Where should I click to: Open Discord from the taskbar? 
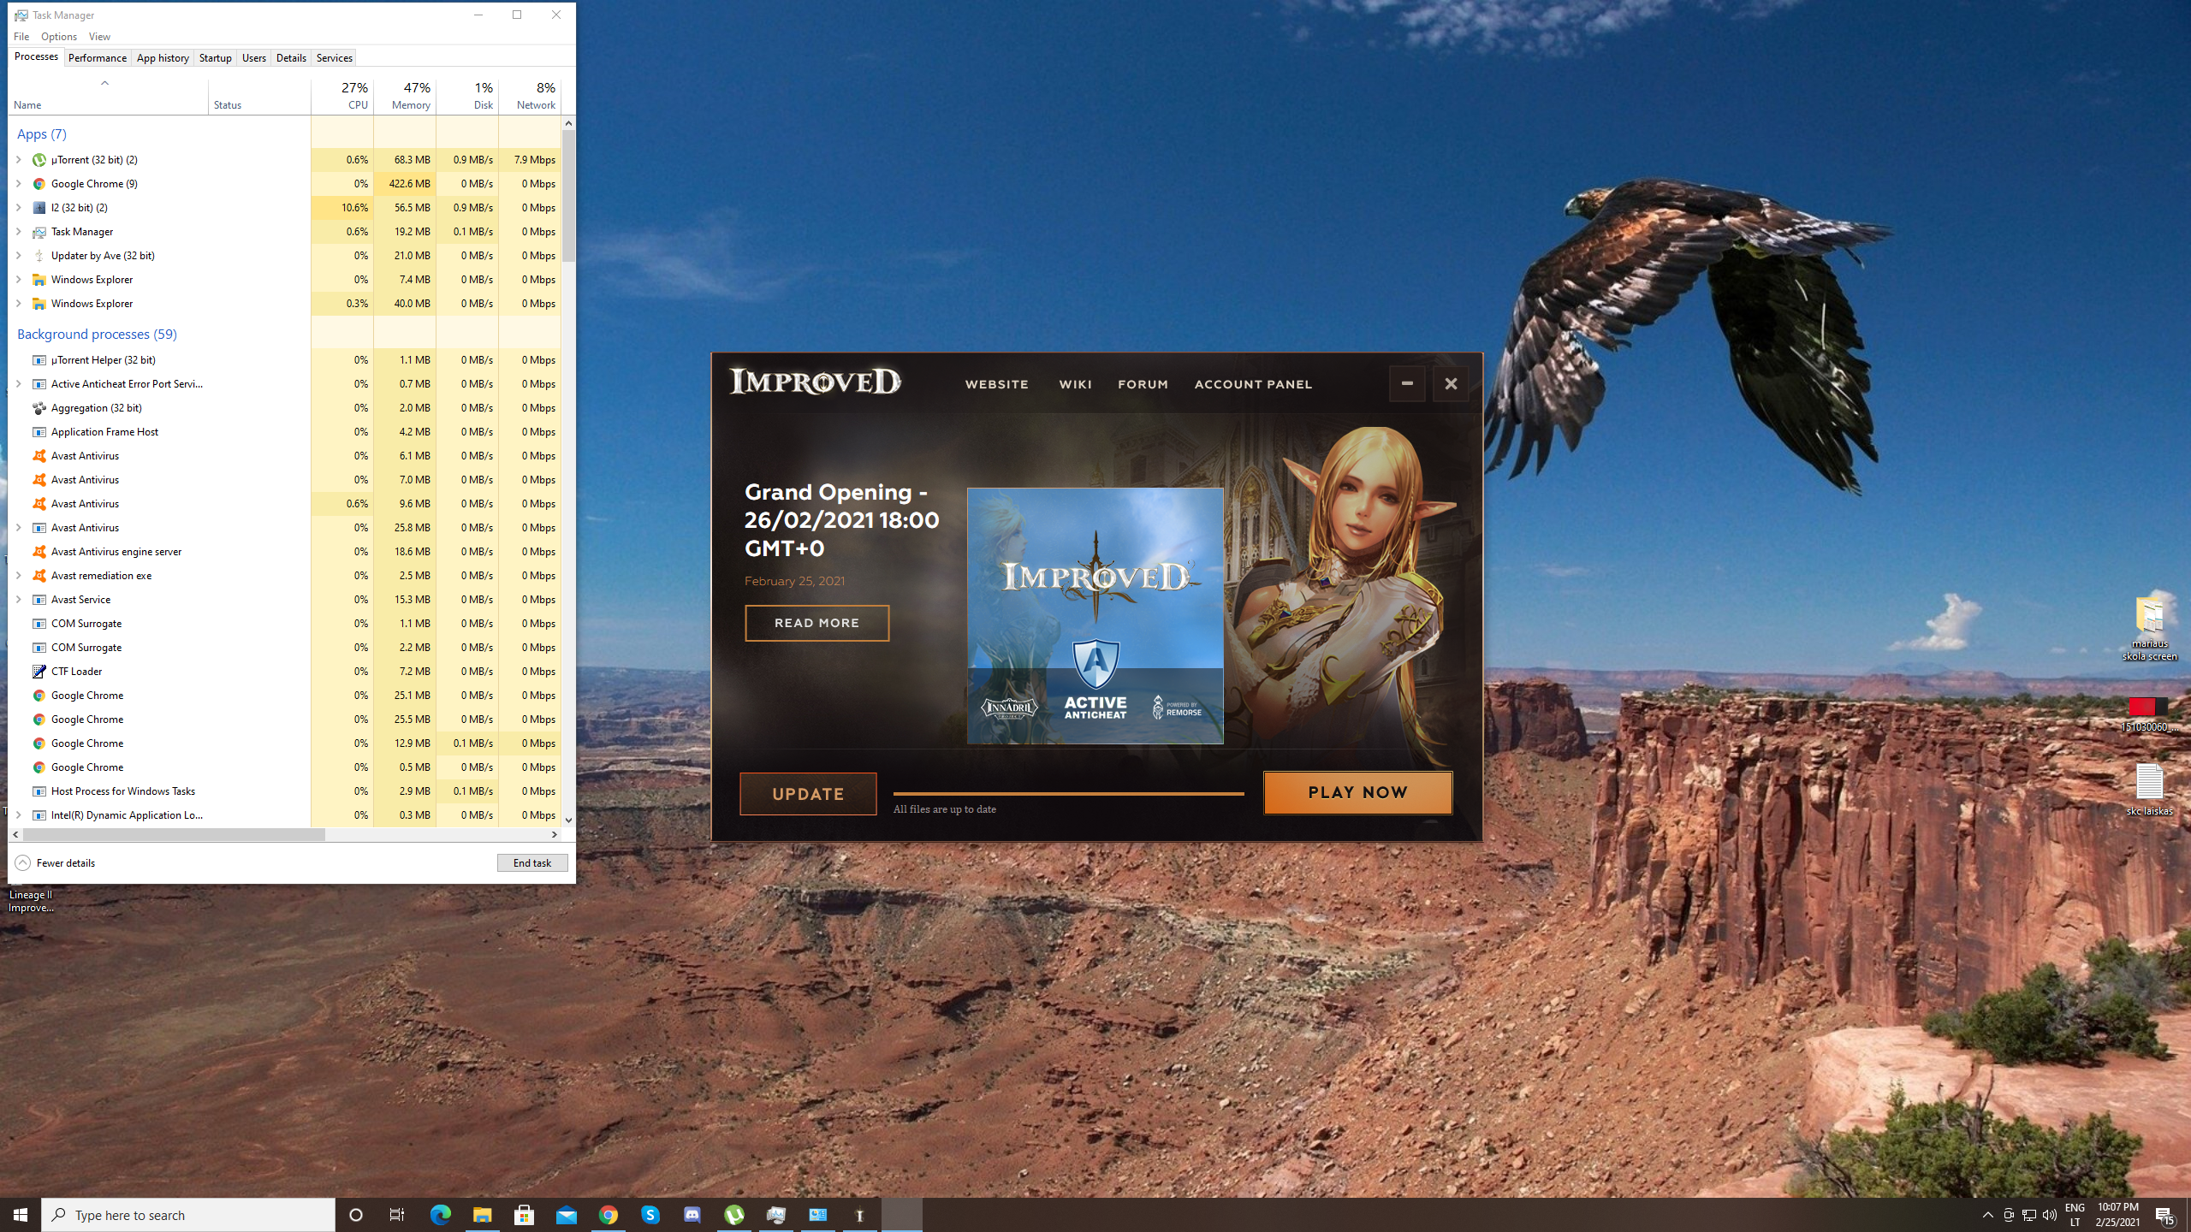coord(692,1215)
